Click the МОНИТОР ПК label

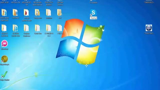click(27, 3)
